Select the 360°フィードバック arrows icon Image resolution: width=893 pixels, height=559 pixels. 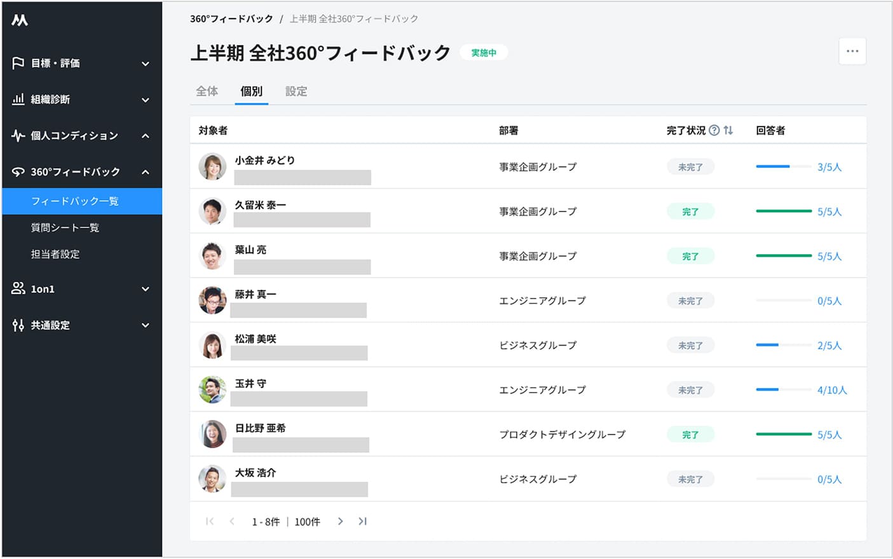click(17, 172)
